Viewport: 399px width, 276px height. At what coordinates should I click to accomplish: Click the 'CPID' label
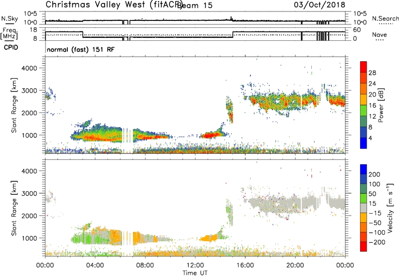click(x=11, y=47)
